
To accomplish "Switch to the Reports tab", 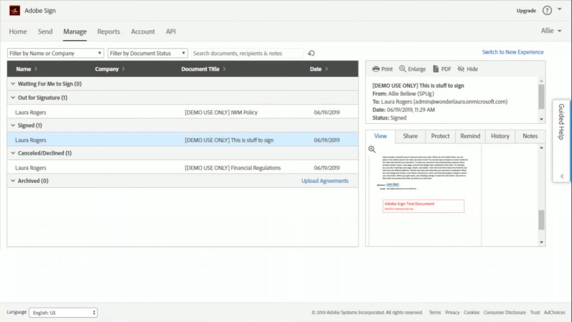I will 108,32.
